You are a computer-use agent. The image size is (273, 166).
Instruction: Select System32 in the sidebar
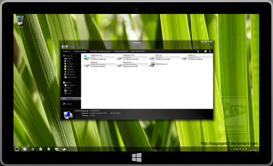pyautogui.click(x=69, y=69)
